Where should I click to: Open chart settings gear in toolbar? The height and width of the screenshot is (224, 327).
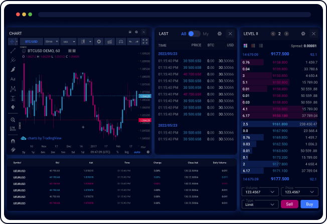tap(99, 42)
